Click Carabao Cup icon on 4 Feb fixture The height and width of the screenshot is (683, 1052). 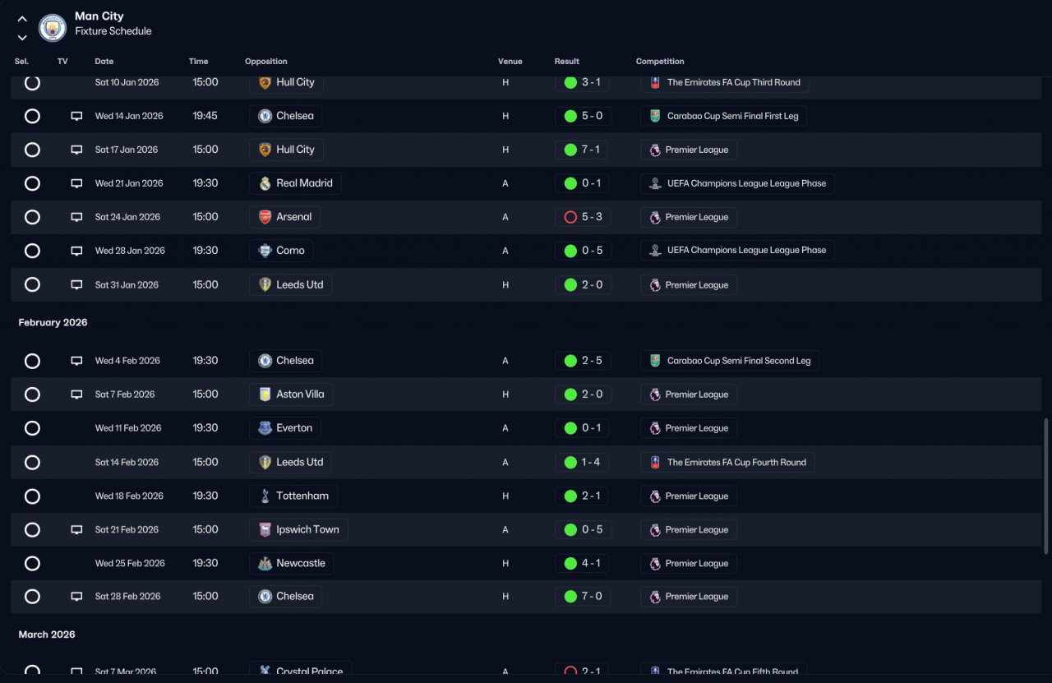point(654,361)
